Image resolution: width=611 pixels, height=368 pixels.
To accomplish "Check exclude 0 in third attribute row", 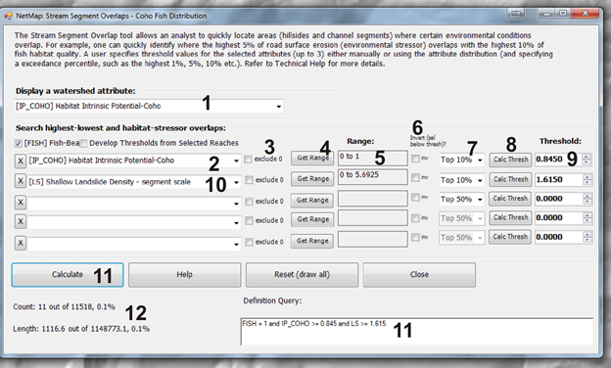I will click(249, 202).
